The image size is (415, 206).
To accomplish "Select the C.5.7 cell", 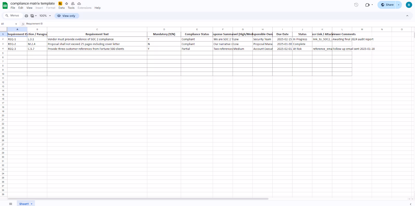I will [37, 49].
